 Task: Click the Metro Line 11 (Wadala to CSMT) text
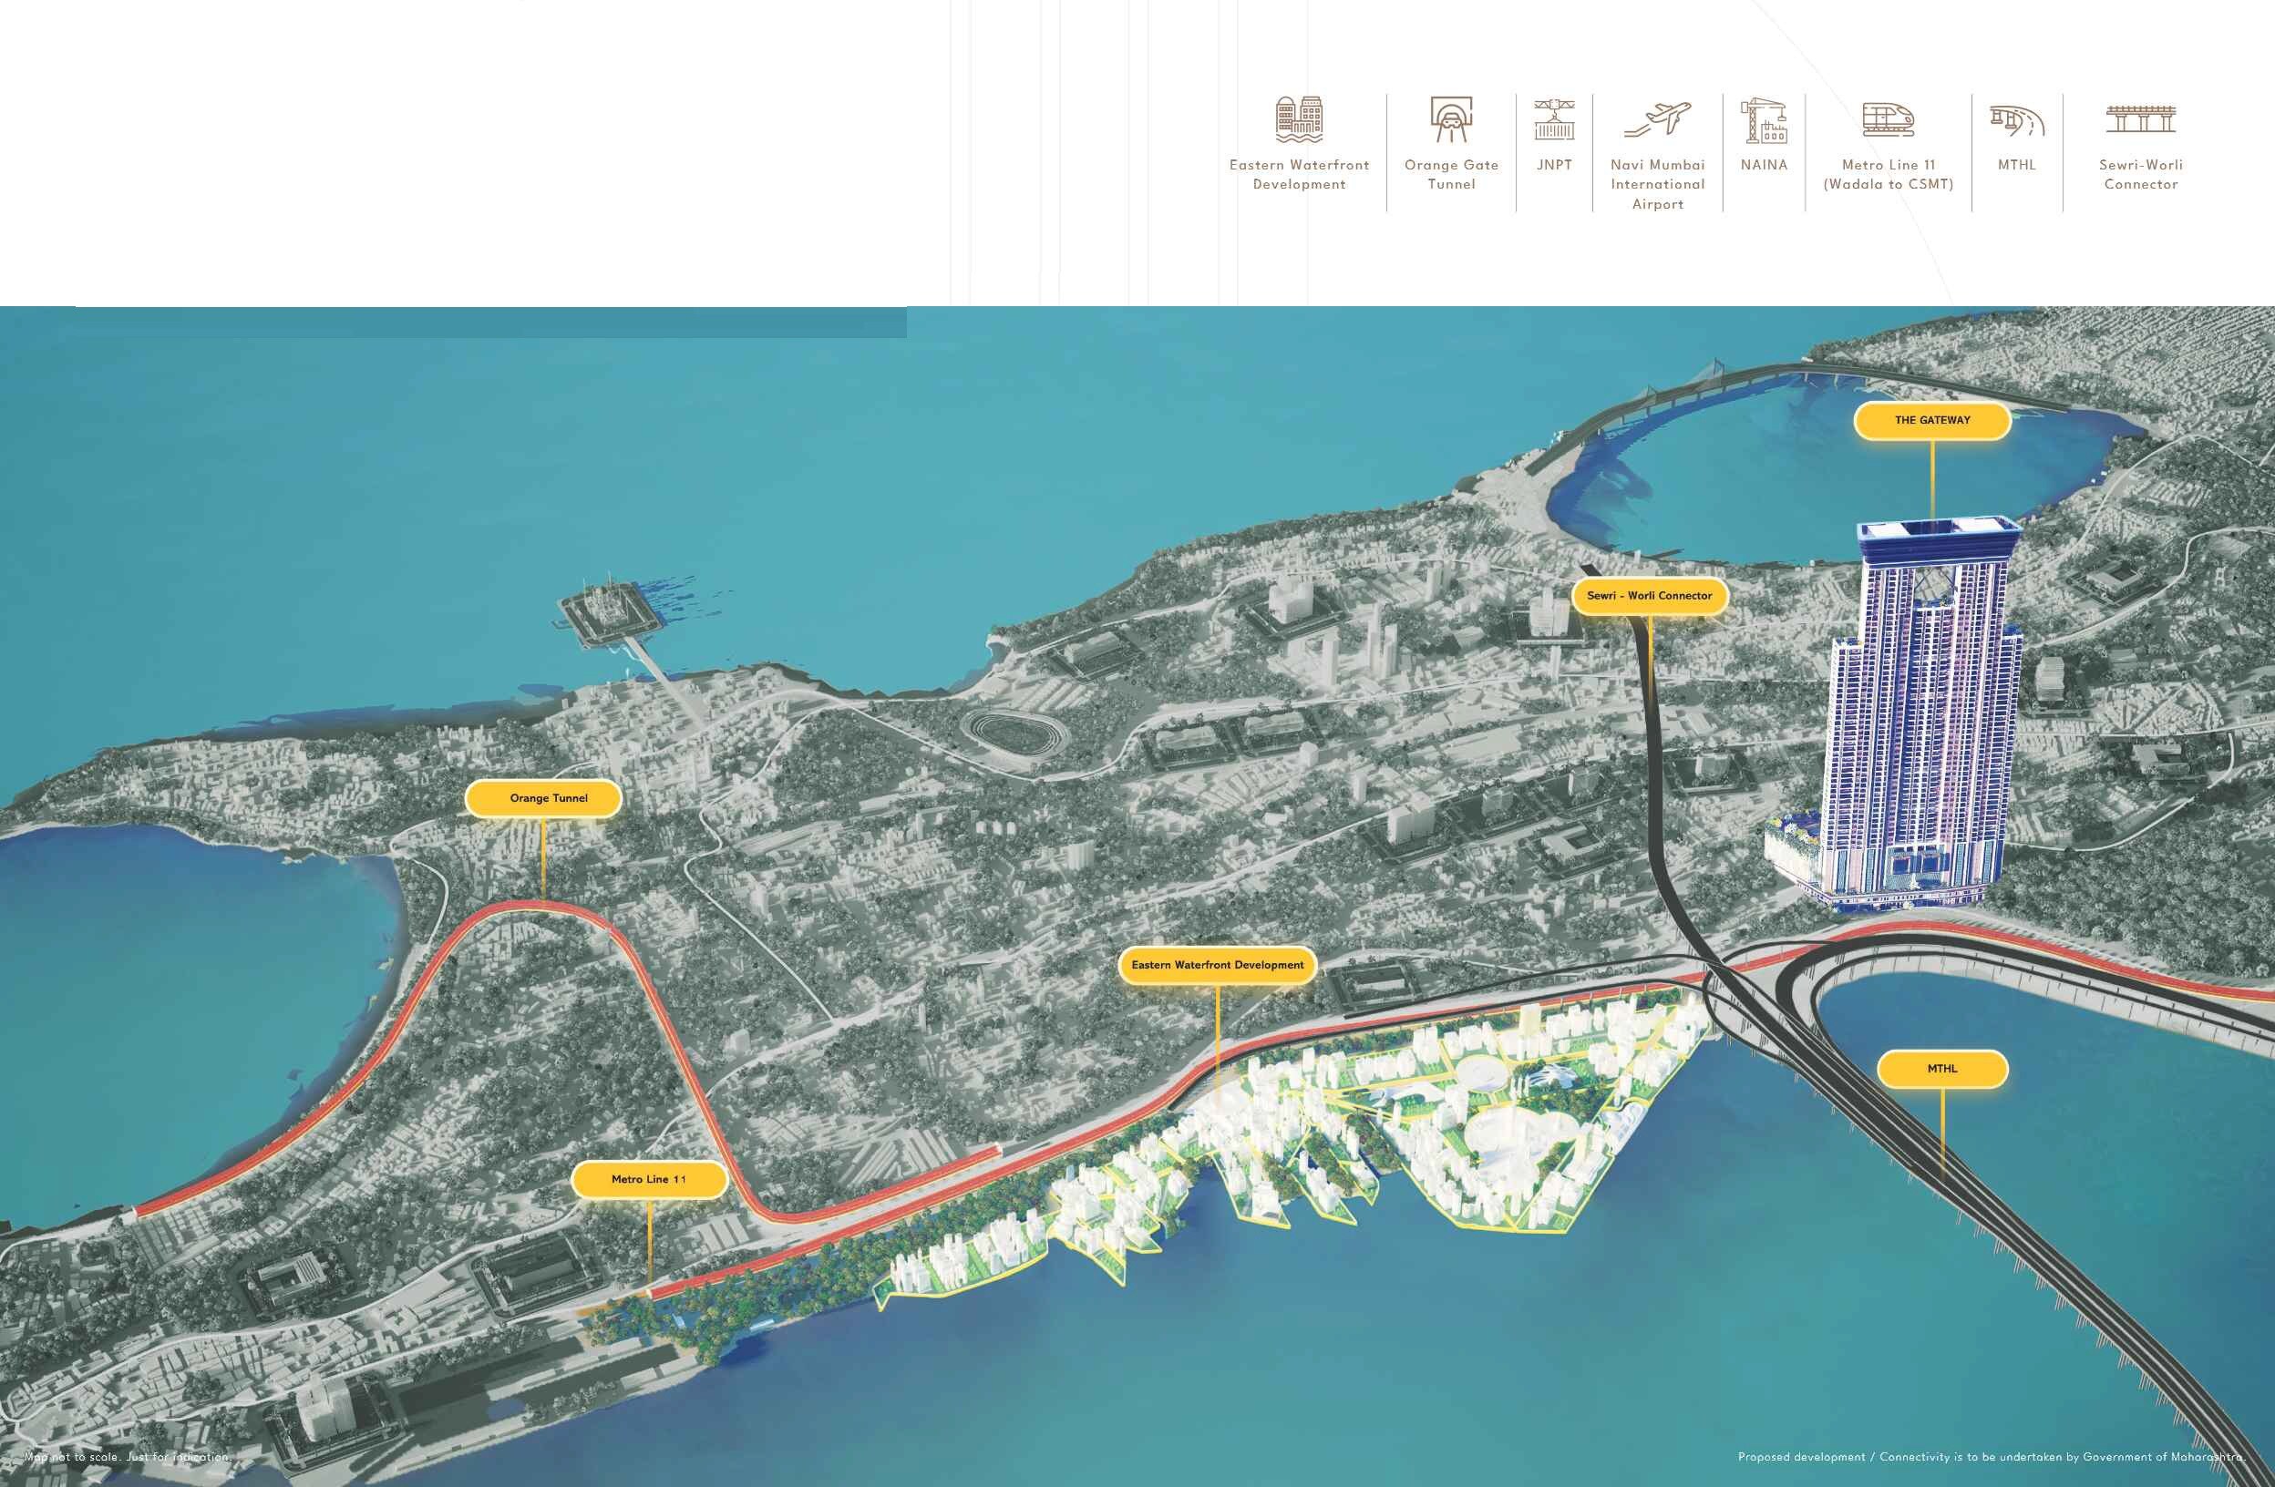(x=1888, y=175)
